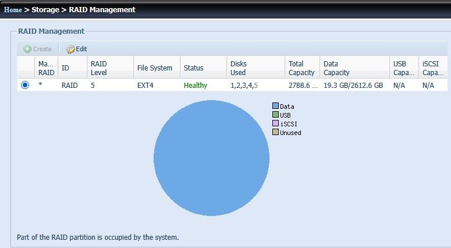
Task: Click the blue pie chart data area
Action: point(211,158)
